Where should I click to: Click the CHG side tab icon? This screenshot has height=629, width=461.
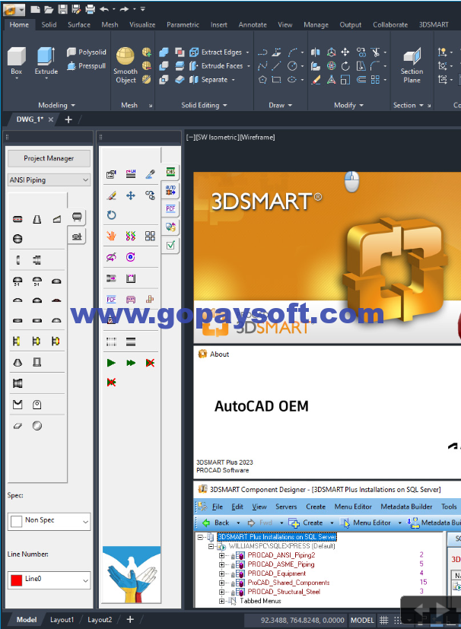170,172
